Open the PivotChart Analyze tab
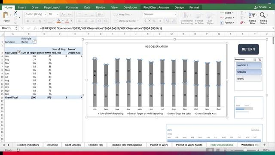 (x=156, y=7)
